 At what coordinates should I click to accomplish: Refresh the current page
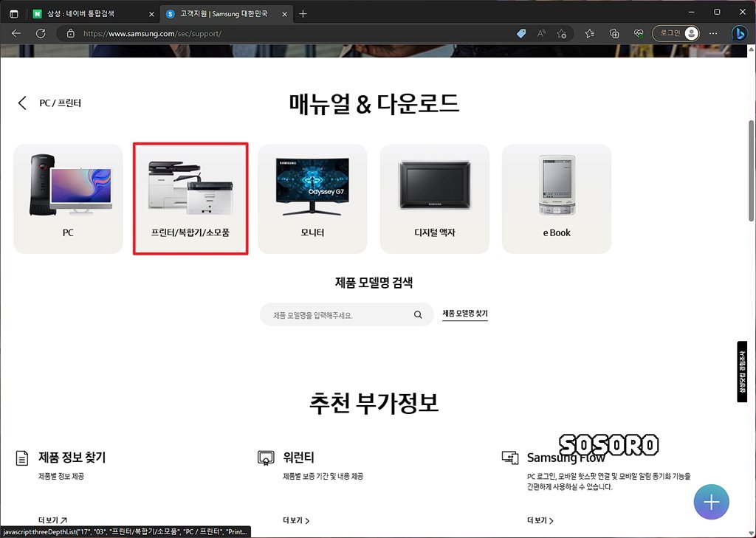point(41,33)
